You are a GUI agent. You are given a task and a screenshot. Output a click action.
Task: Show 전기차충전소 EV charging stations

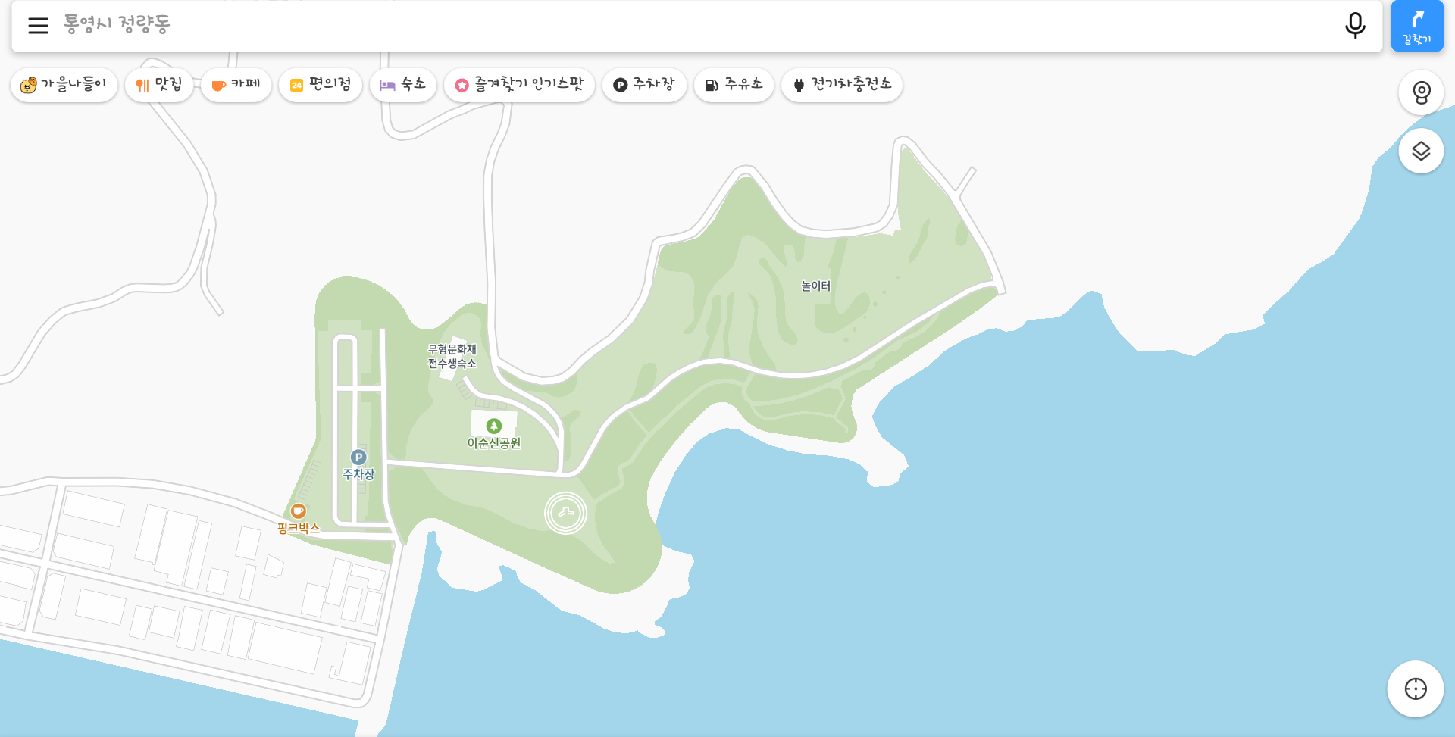(841, 85)
